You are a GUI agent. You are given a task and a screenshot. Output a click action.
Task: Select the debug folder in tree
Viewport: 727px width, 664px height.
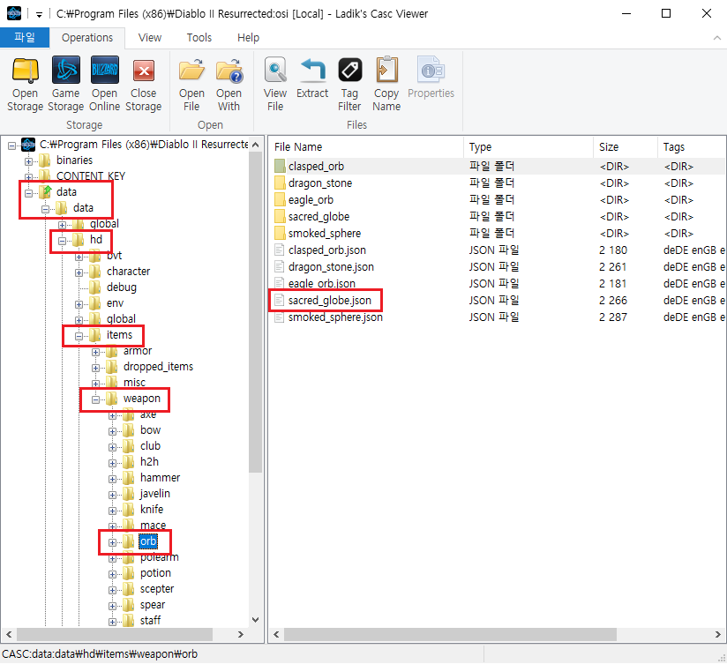point(122,287)
